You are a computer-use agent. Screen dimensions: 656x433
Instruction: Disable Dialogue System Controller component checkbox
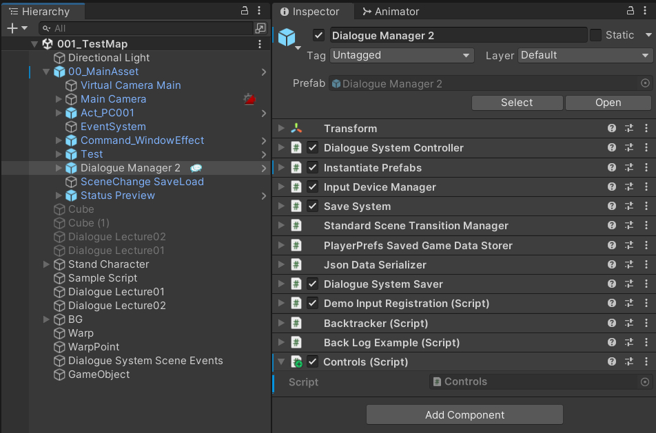pyautogui.click(x=313, y=147)
